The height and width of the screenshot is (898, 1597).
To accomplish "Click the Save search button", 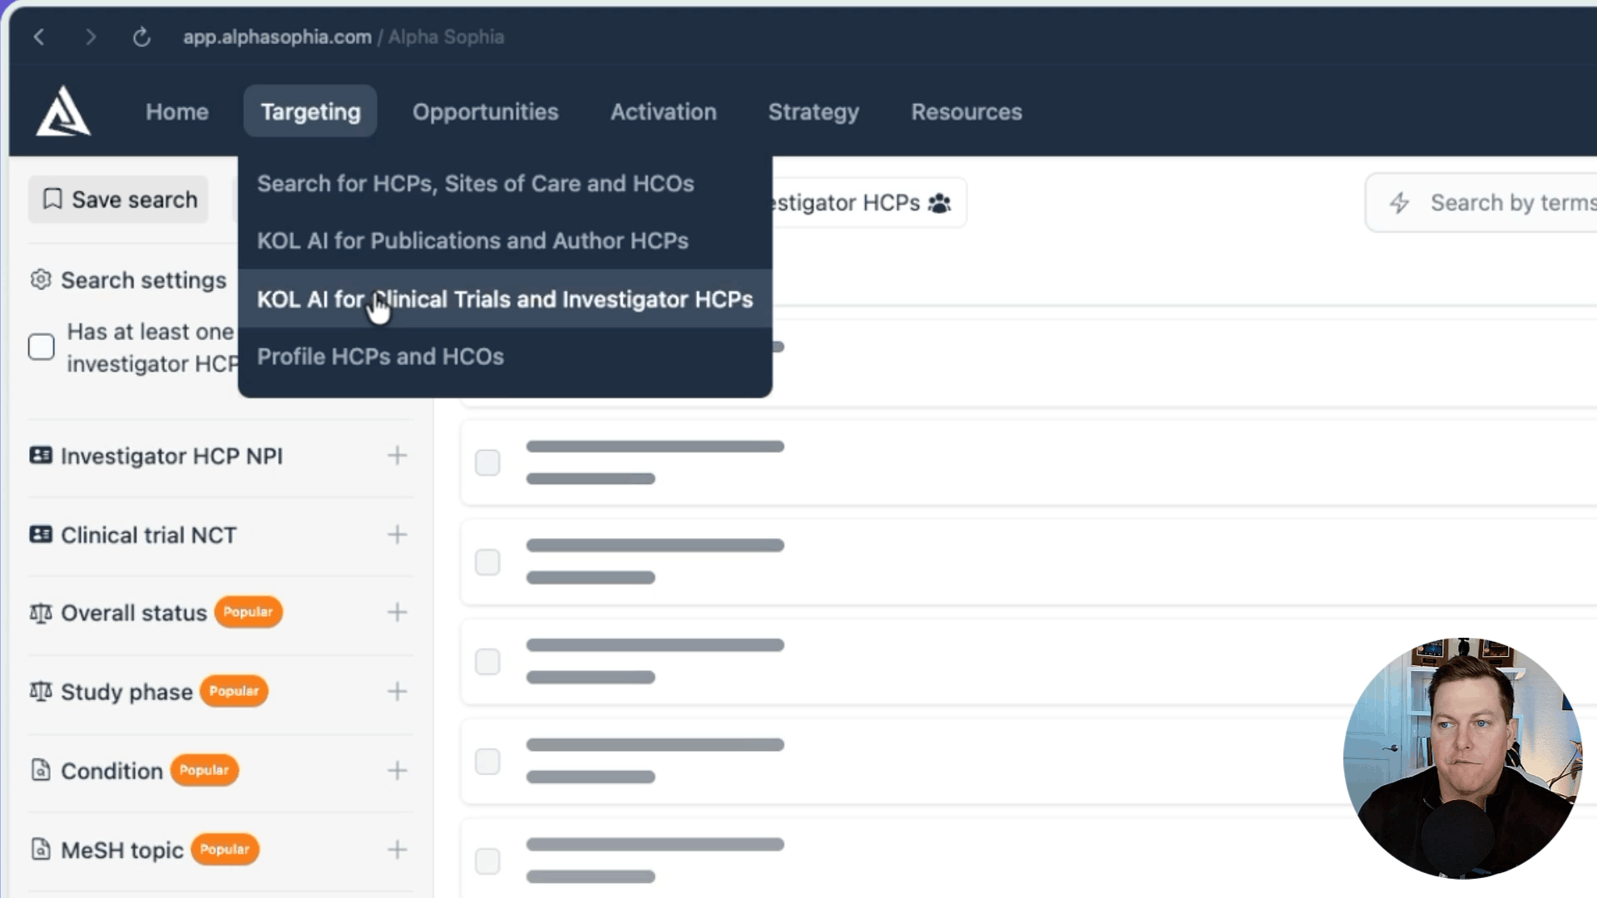I will pos(119,200).
